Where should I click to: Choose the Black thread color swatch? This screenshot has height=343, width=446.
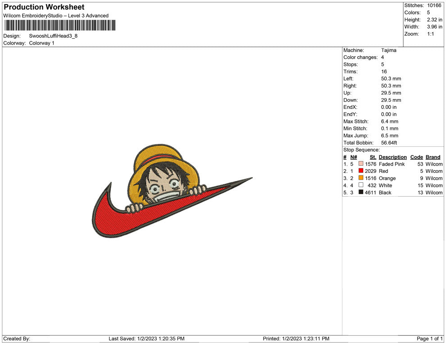click(361, 193)
